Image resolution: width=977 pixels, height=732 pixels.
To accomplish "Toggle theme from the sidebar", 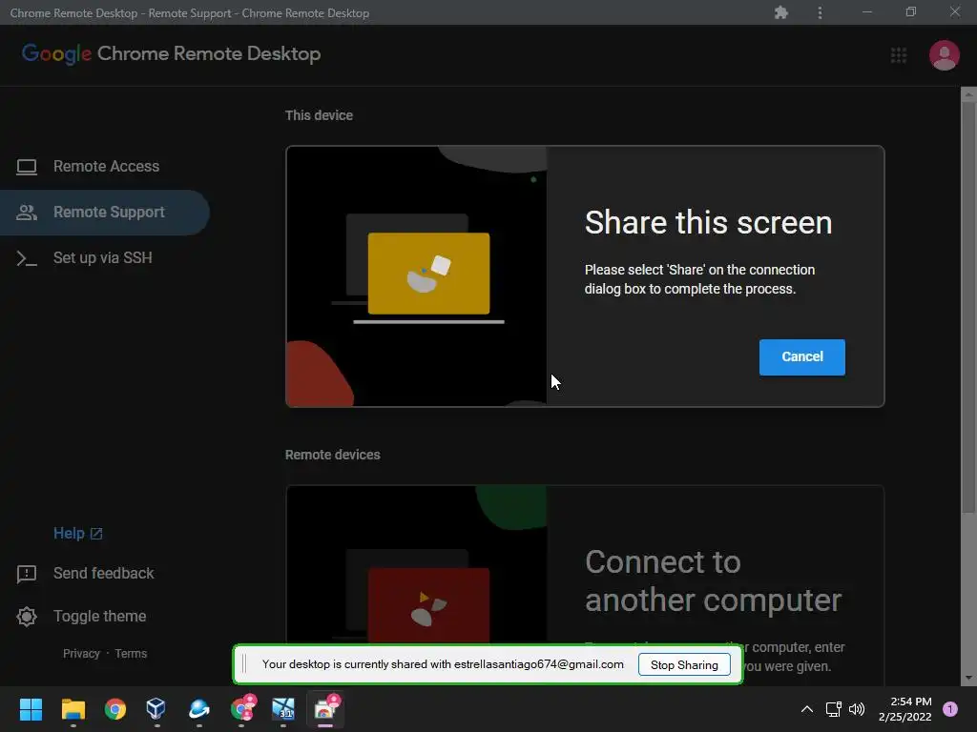I will [x=99, y=617].
